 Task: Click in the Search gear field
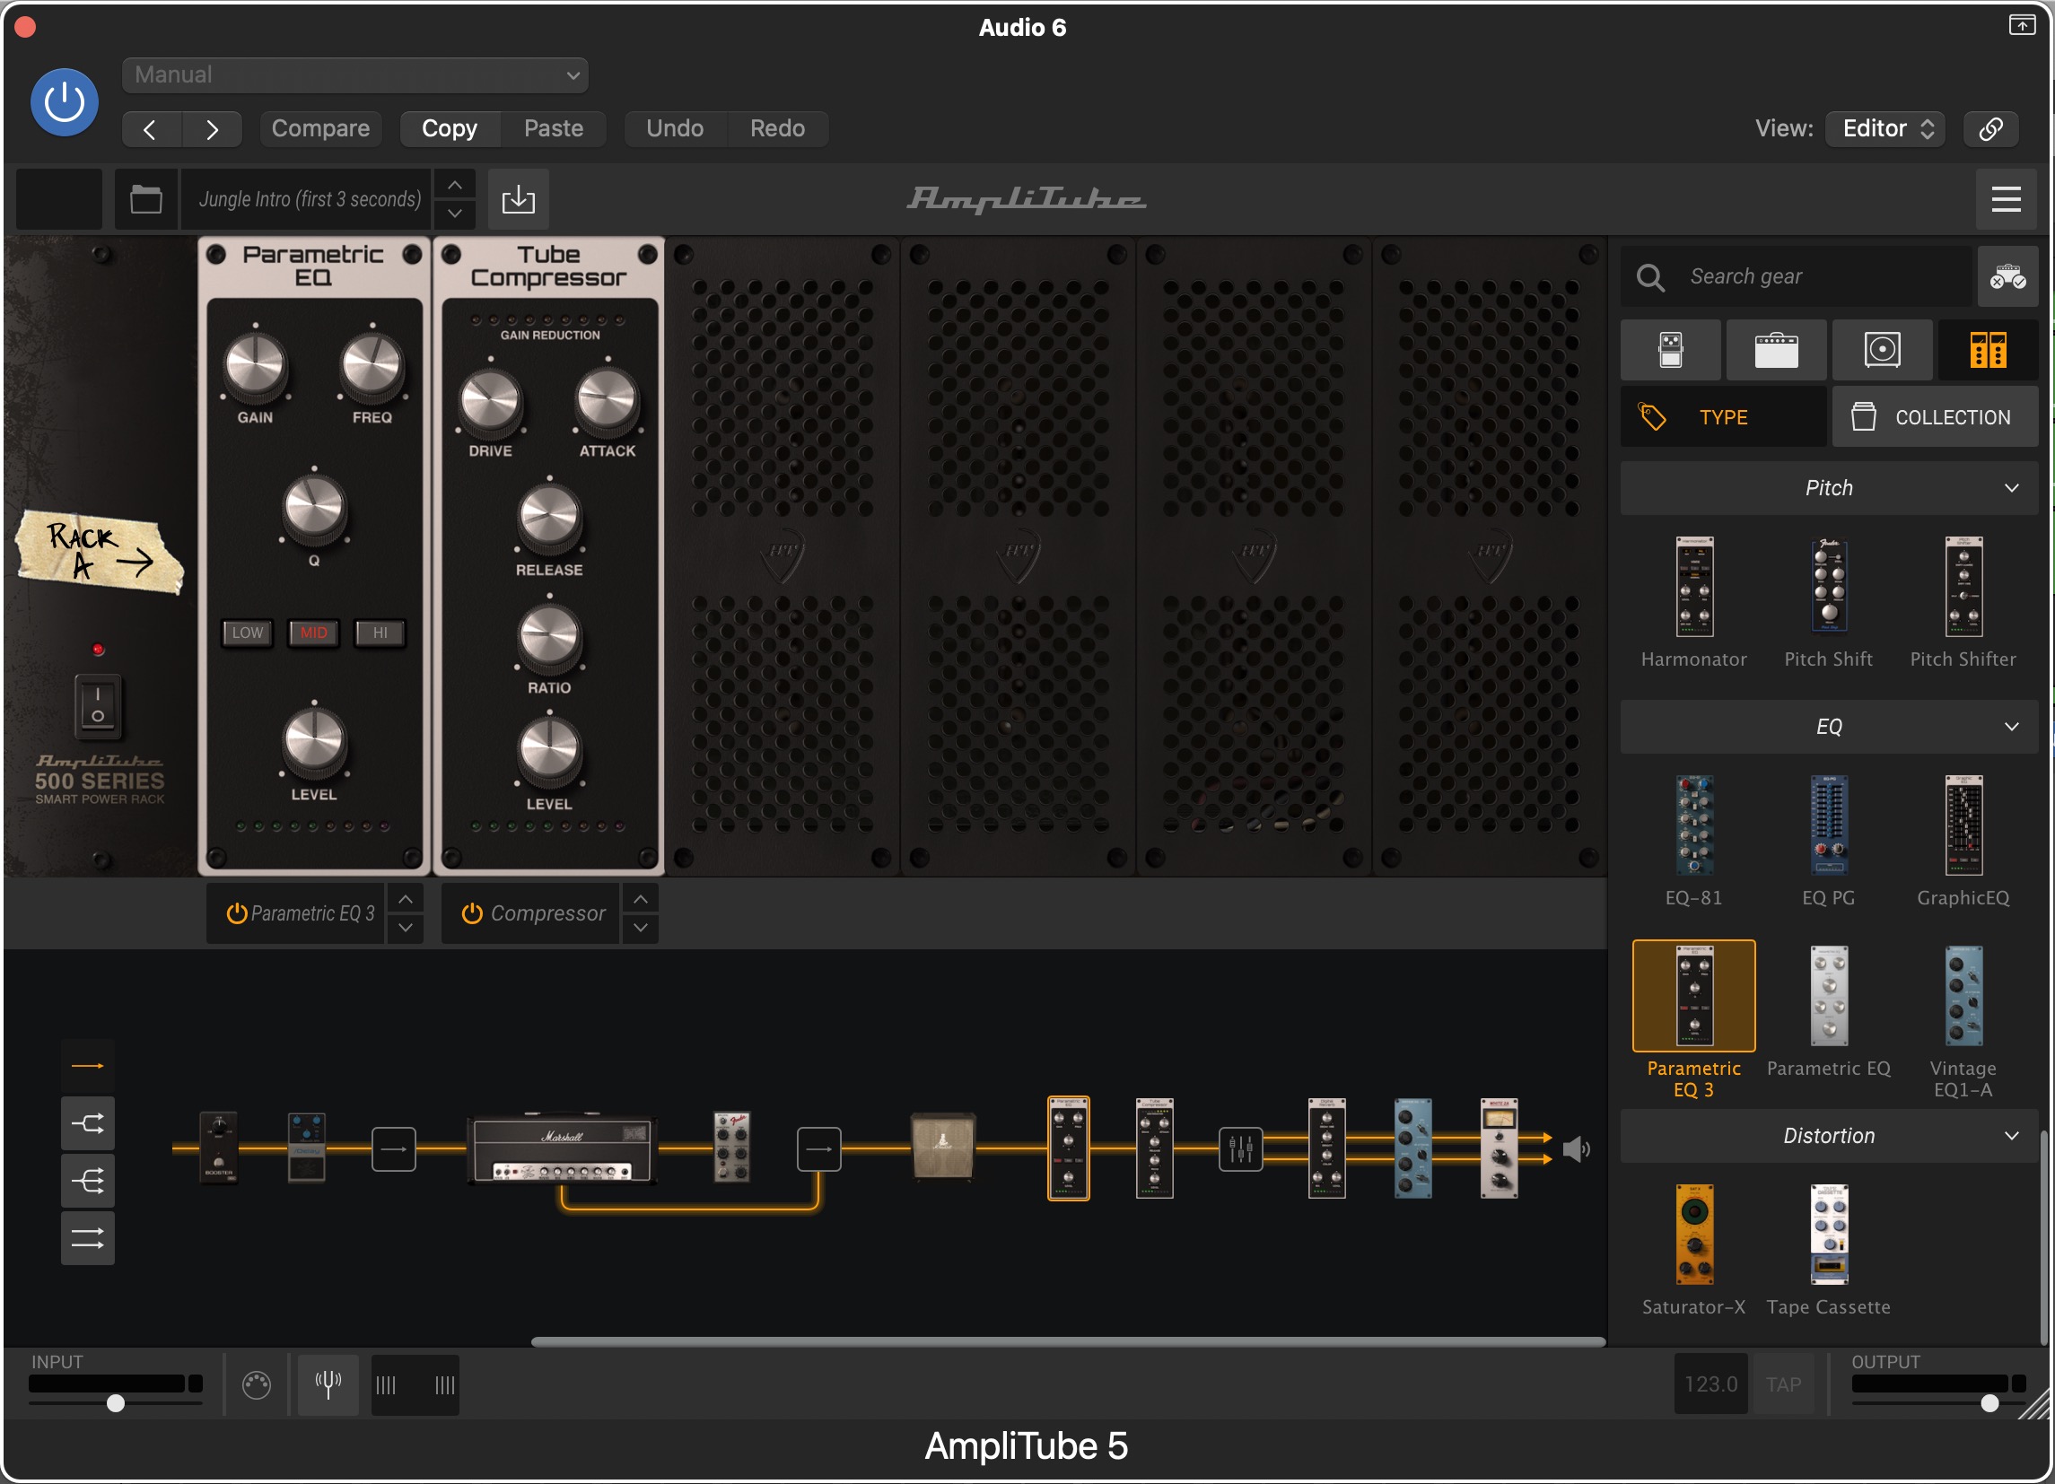[1796, 276]
